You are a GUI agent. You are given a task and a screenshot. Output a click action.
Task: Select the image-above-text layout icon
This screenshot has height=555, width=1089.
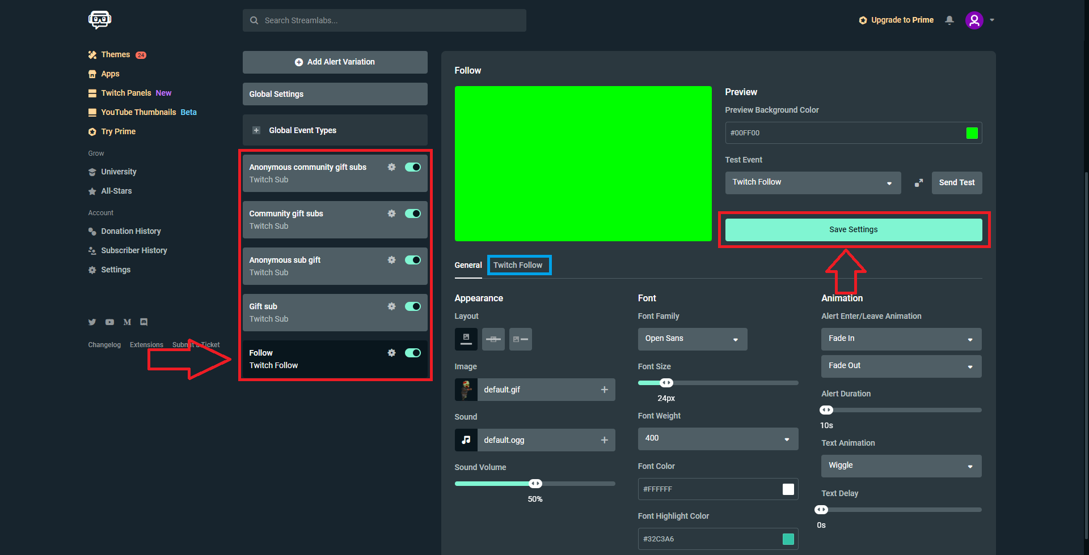pyautogui.click(x=466, y=339)
